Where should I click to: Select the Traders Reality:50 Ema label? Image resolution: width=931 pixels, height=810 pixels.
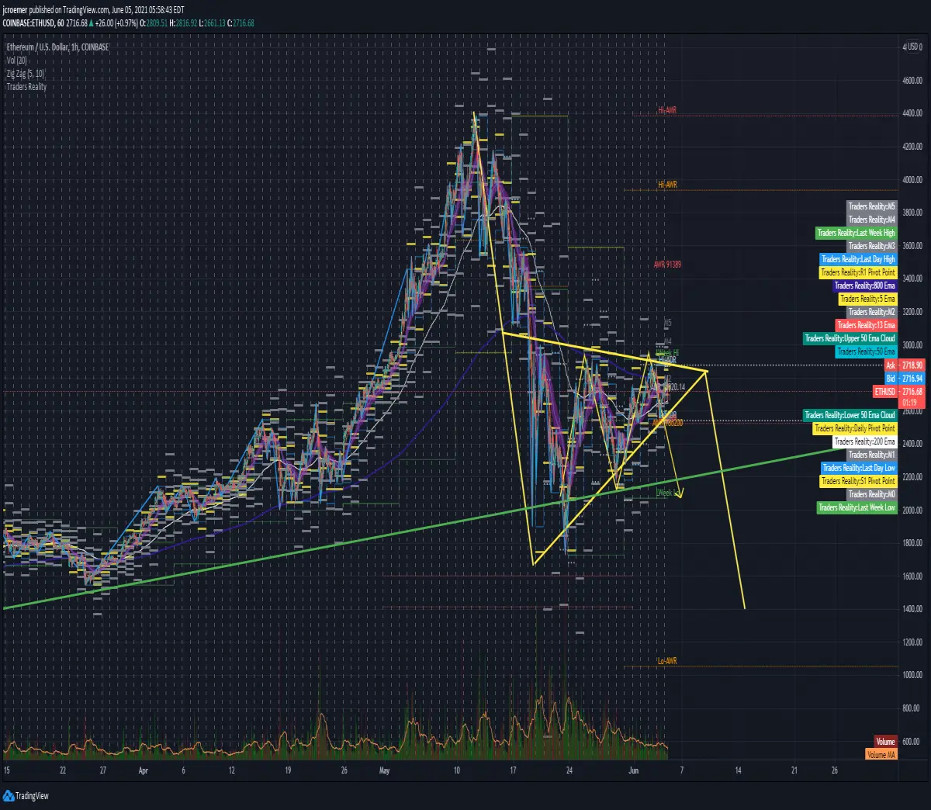[866, 351]
